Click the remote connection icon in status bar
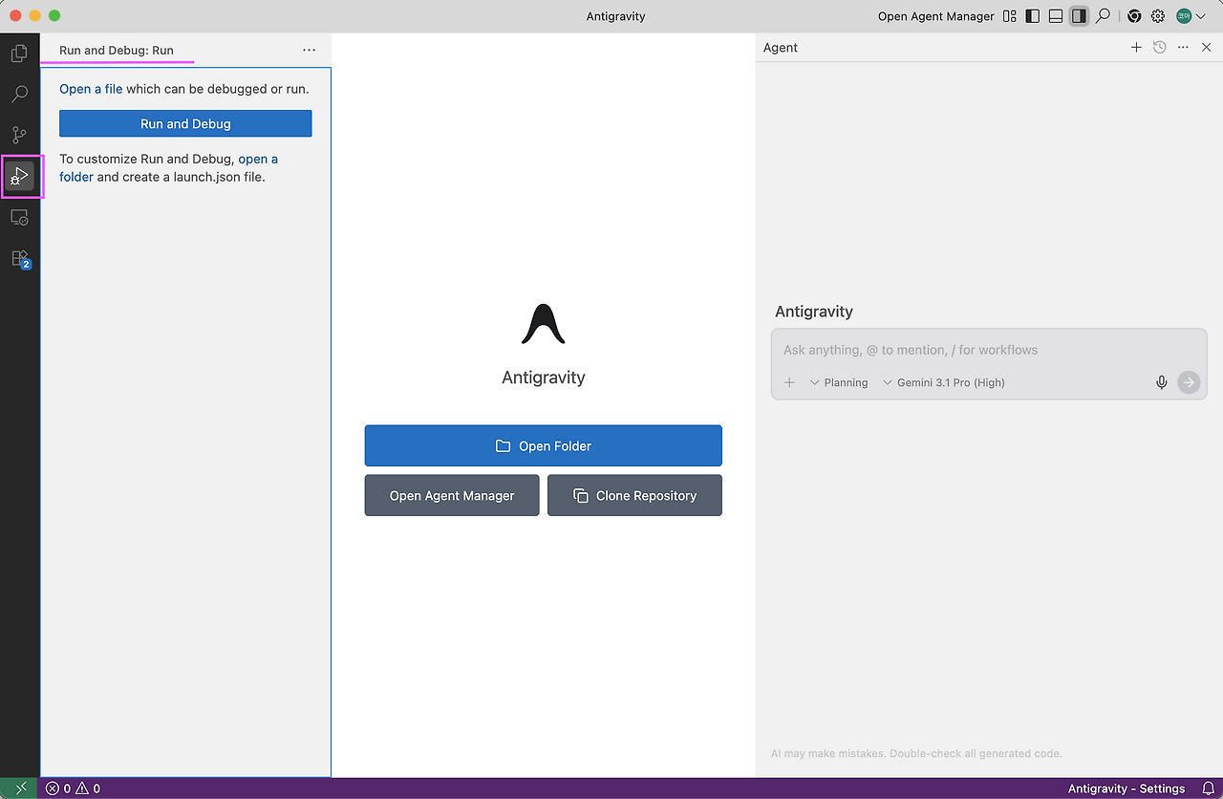Screen dimensions: 1223x799 pyautogui.click(x=20, y=788)
